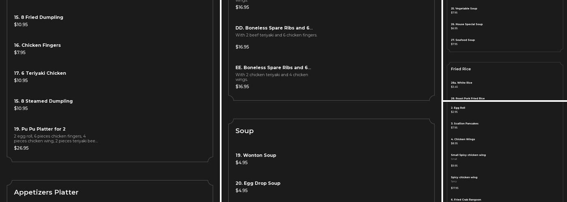
Task: Open the Vegetable Soup item
Action: click(x=464, y=8)
